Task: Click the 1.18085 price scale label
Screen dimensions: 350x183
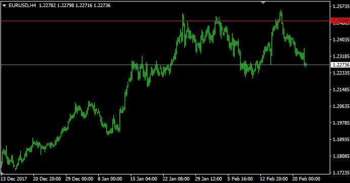Action: coord(341,156)
